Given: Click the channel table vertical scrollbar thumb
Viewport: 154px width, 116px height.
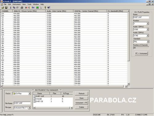Looking at the screenshot, I should pos(128,37).
